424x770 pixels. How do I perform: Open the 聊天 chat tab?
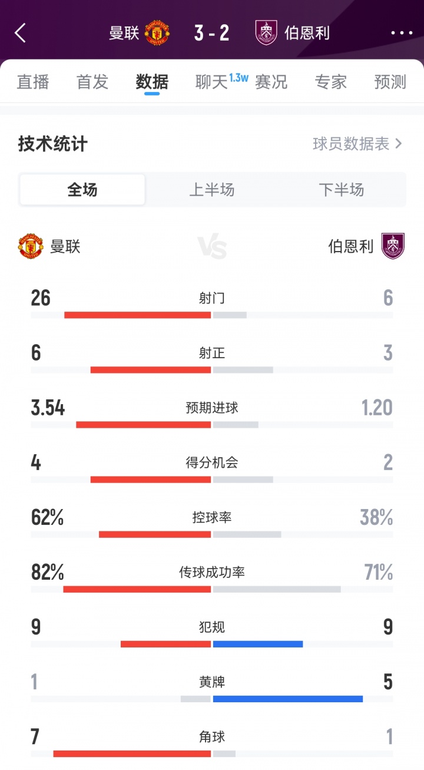[212, 82]
